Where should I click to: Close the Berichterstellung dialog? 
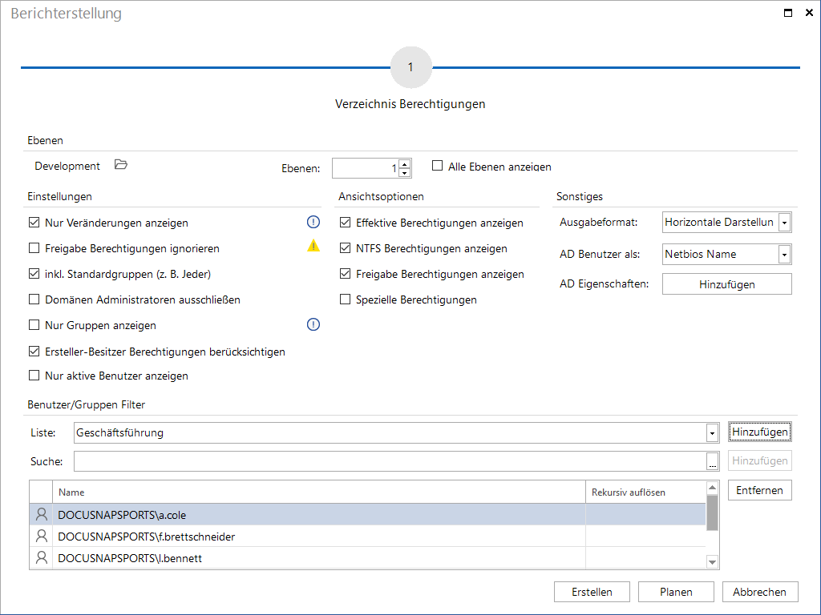coord(809,13)
